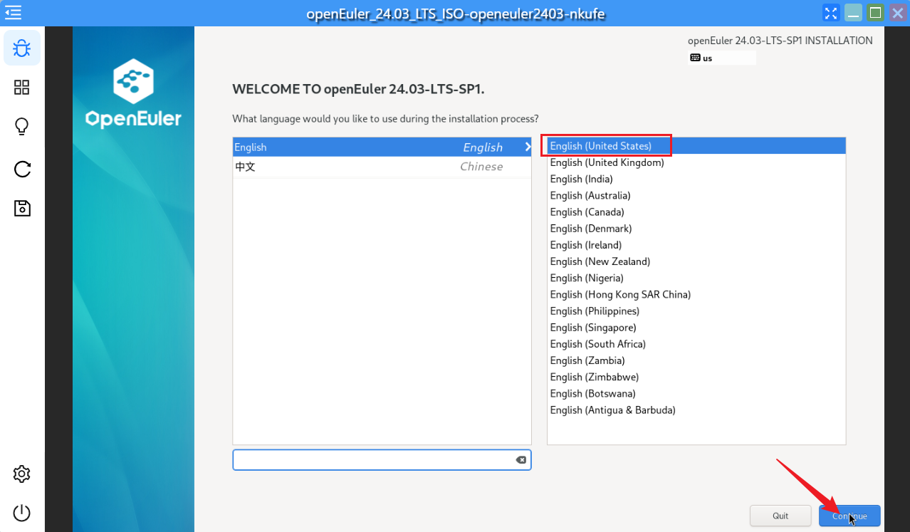Choose English (Canada) locale
This screenshot has height=532, width=910.
(x=696, y=212)
